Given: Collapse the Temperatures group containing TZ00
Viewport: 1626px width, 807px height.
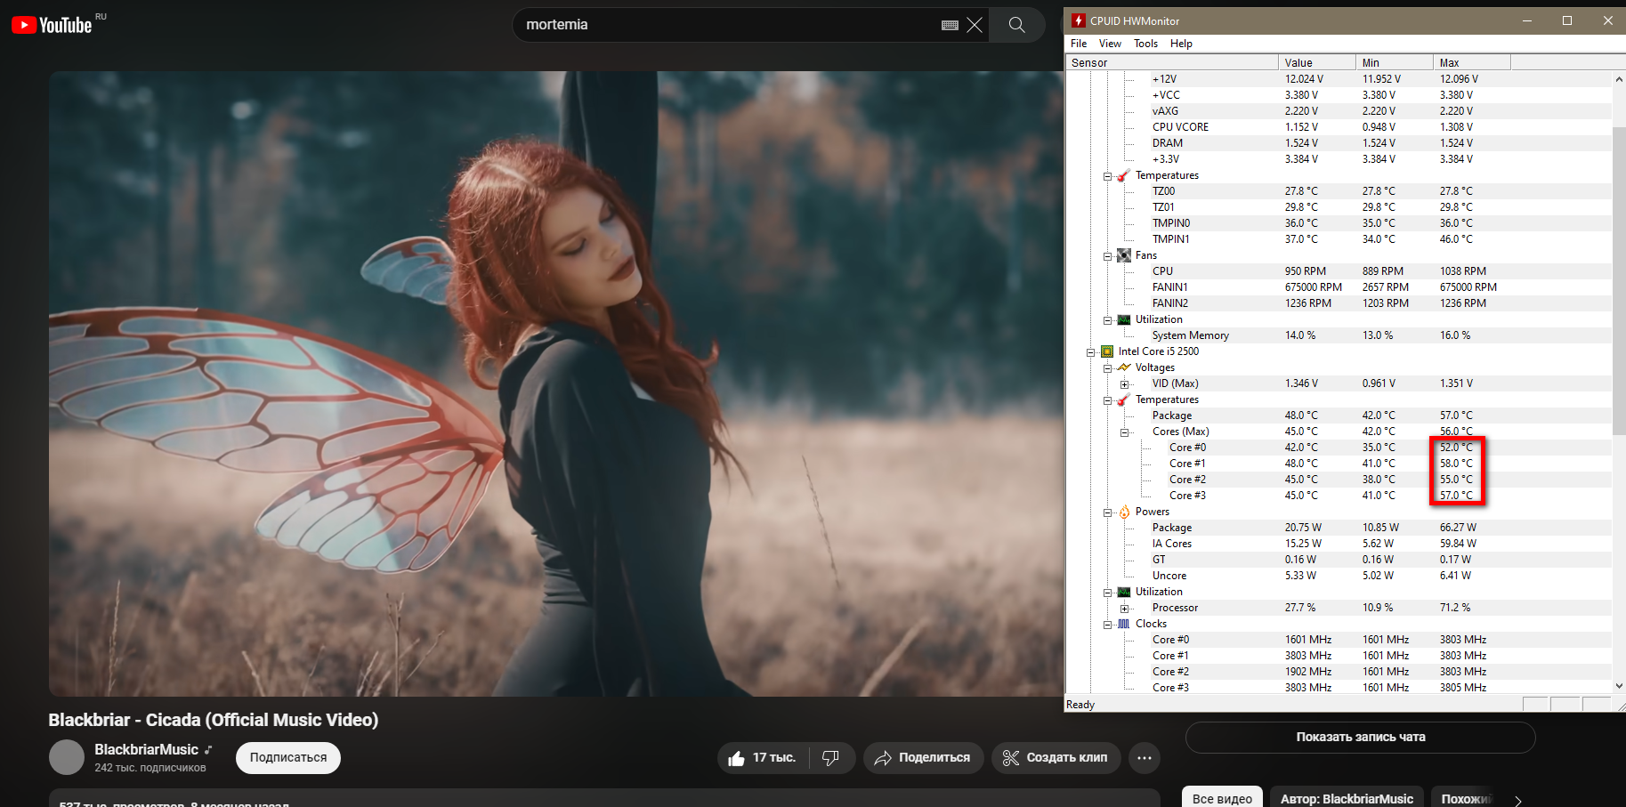Looking at the screenshot, I should click(1108, 176).
